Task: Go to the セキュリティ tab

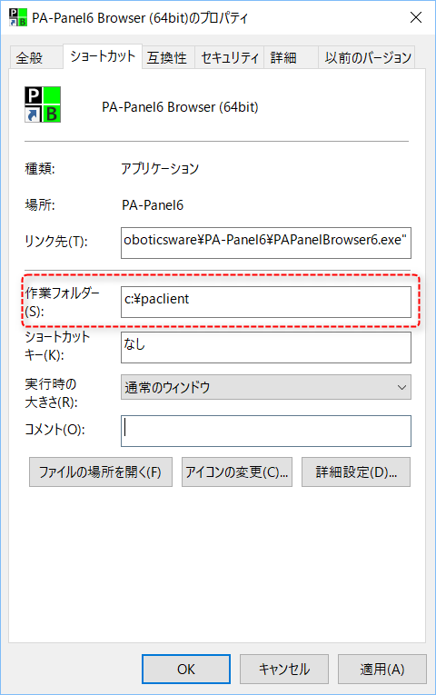Action: coord(230,57)
